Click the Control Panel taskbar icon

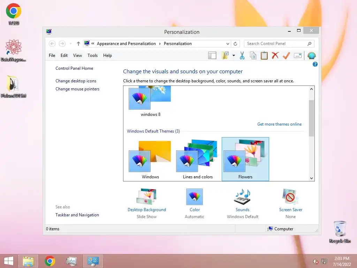click(x=93, y=261)
